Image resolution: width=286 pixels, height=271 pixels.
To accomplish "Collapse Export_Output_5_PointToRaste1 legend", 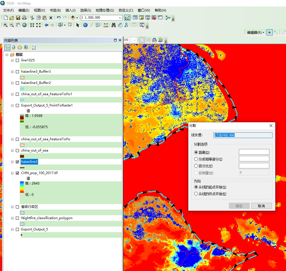I will point(12,106).
